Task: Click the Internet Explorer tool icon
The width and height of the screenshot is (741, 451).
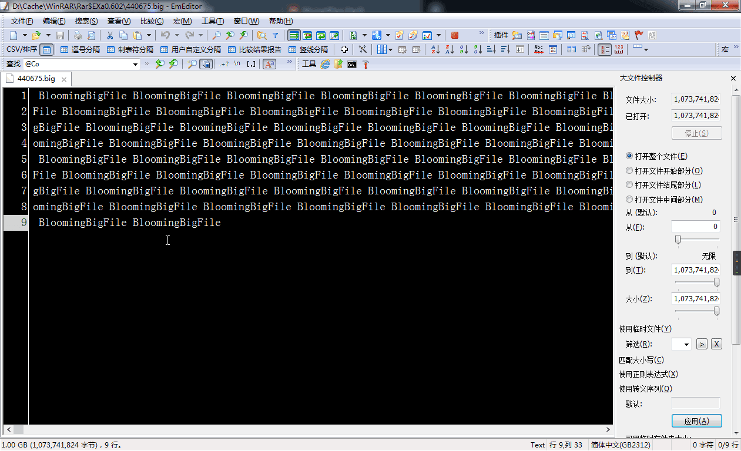Action: coord(325,64)
